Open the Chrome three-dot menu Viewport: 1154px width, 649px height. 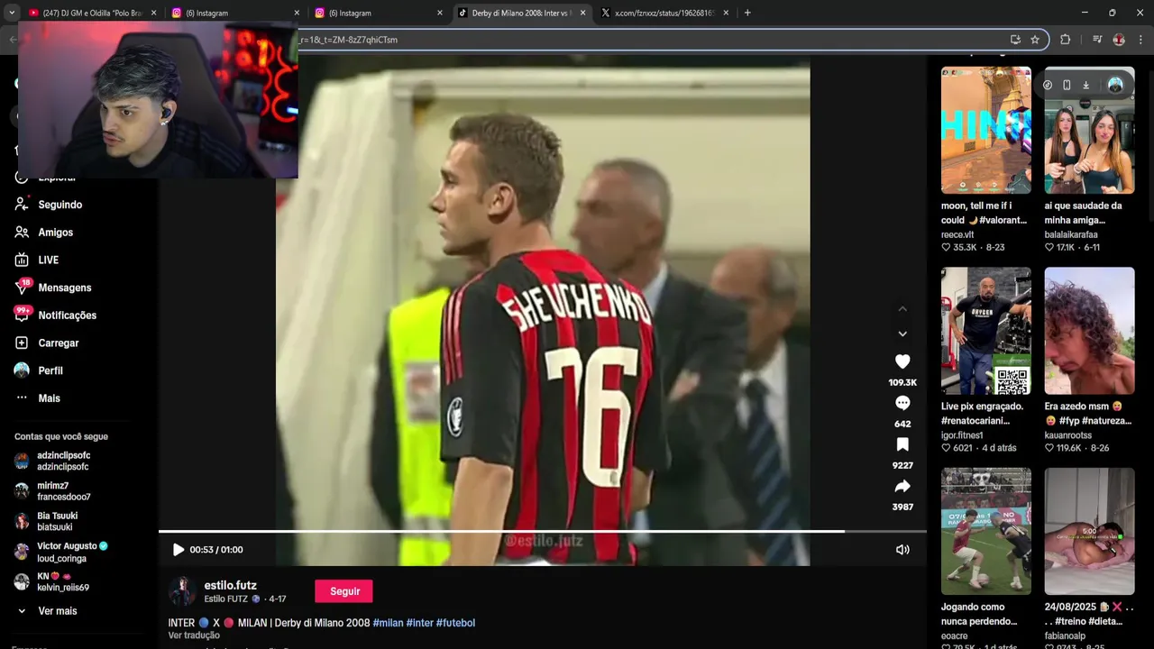(1140, 40)
